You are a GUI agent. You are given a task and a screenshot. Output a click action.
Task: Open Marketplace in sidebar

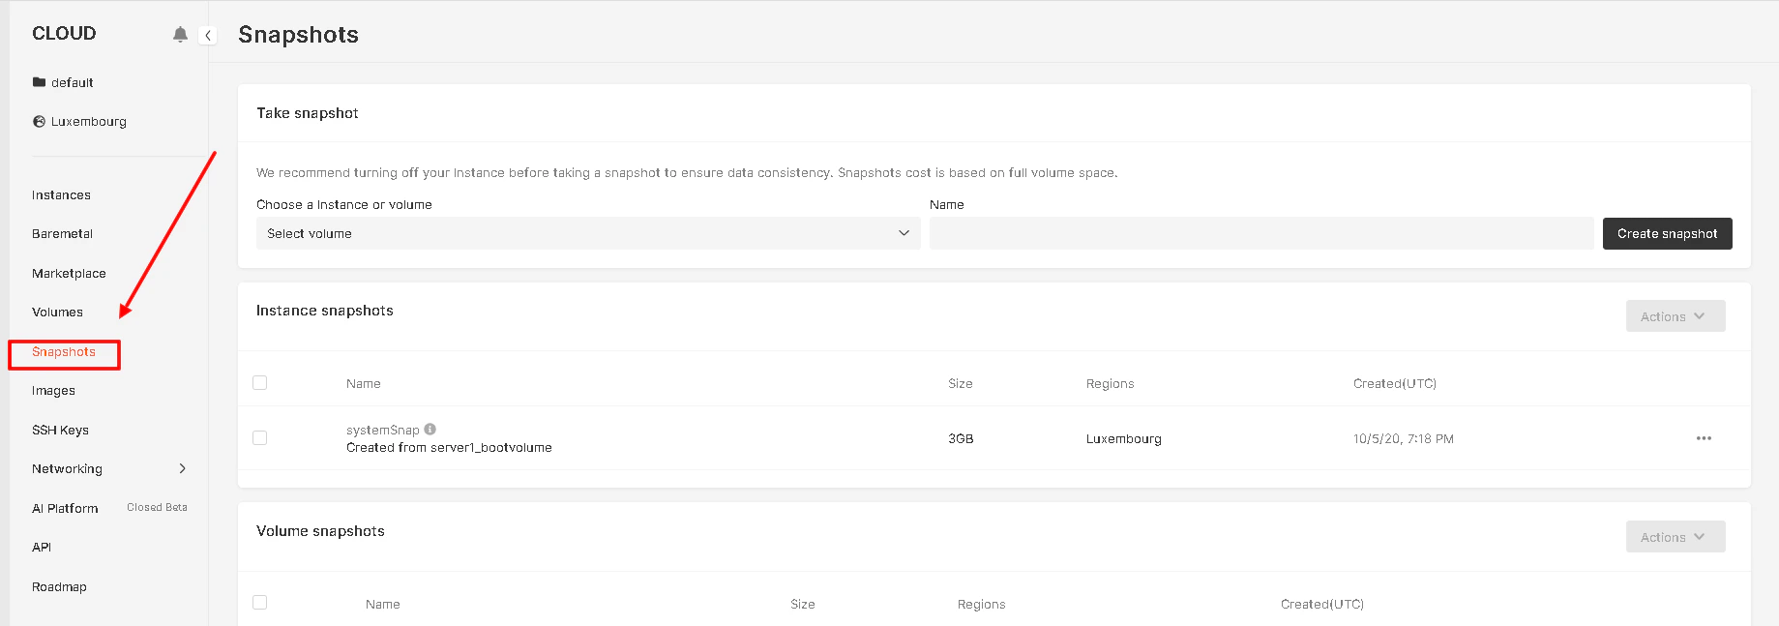coord(69,273)
